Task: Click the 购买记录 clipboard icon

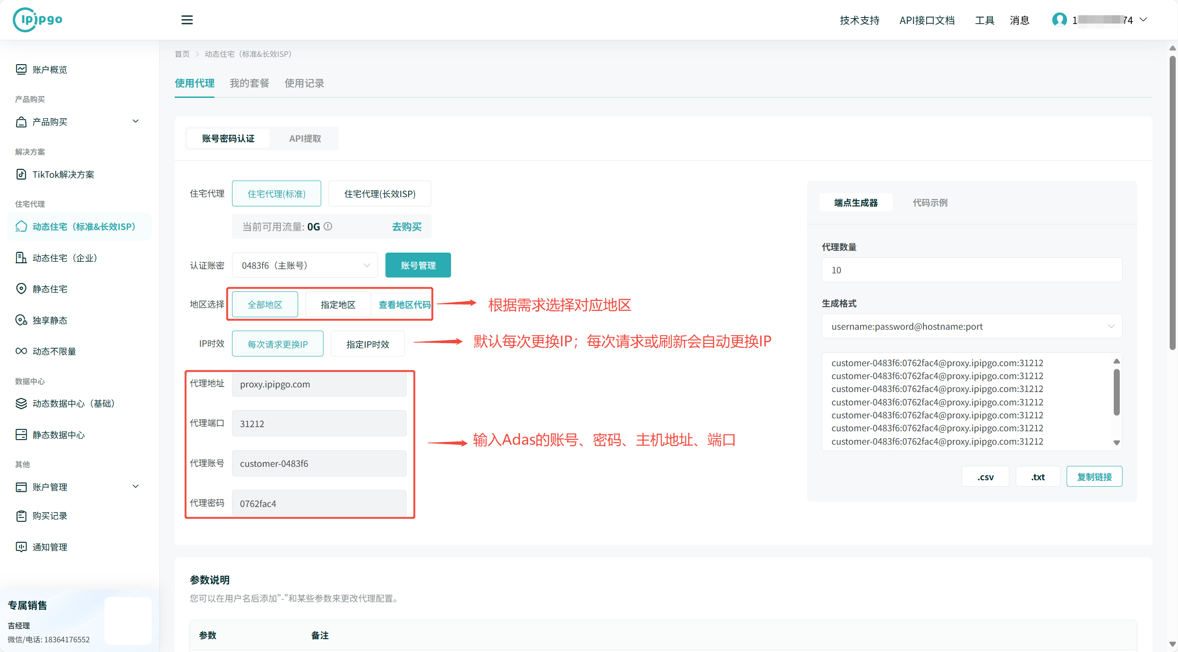Action: pos(21,515)
